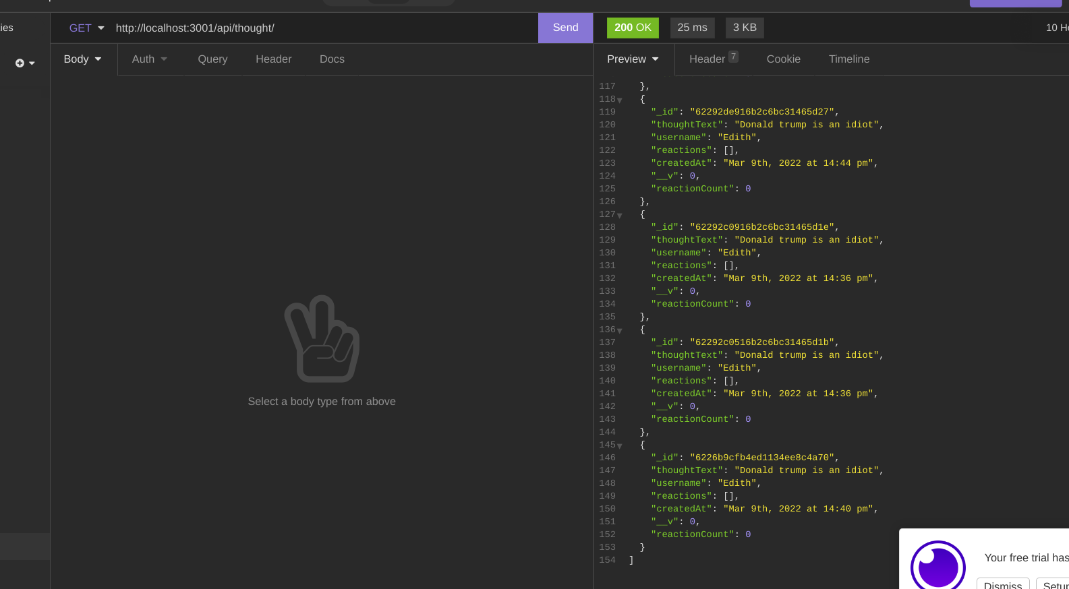Image resolution: width=1069 pixels, height=589 pixels.
Task: Click the Insomnia logo in notification
Action: (x=938, y=566)
